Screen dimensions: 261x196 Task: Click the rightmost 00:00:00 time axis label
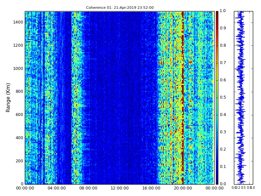coord(215,188)
